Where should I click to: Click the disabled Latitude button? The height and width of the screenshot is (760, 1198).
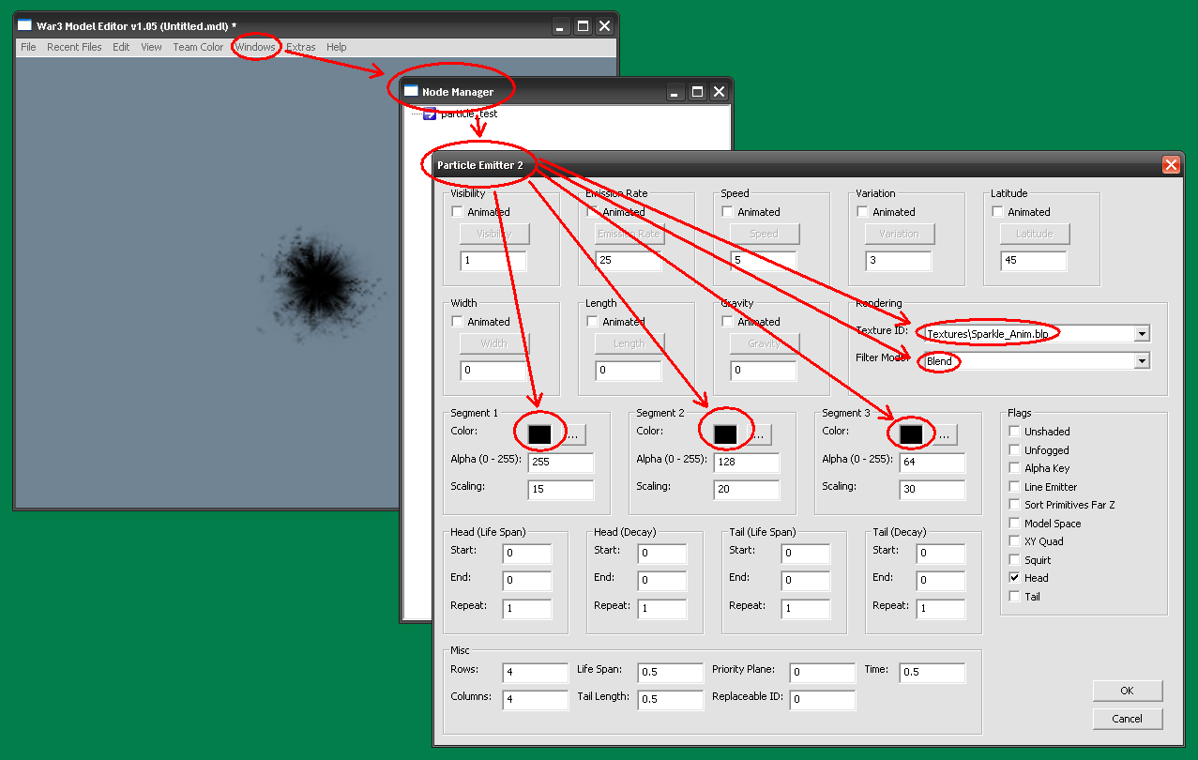tap(1035, 234)
